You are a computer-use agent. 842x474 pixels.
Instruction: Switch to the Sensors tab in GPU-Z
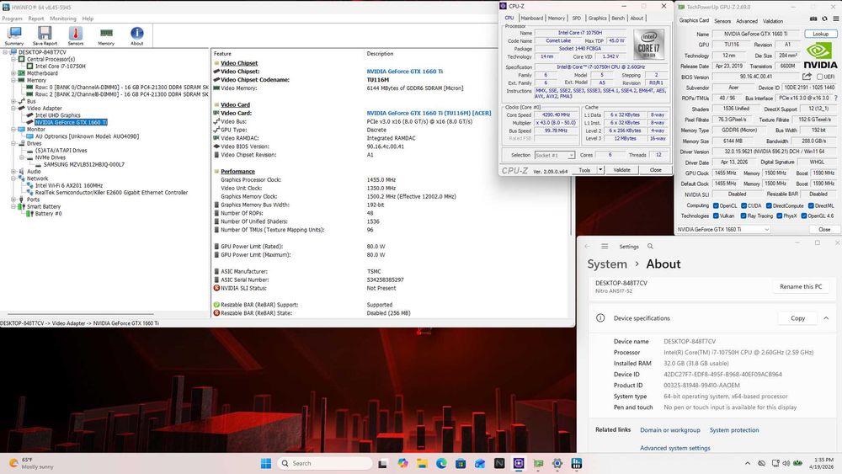[722, 21]
